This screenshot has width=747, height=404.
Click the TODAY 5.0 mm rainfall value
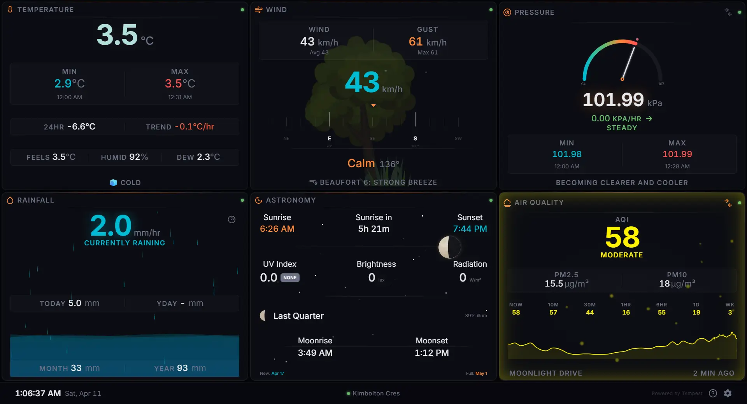pyautogui.click(x=69, y=303)
